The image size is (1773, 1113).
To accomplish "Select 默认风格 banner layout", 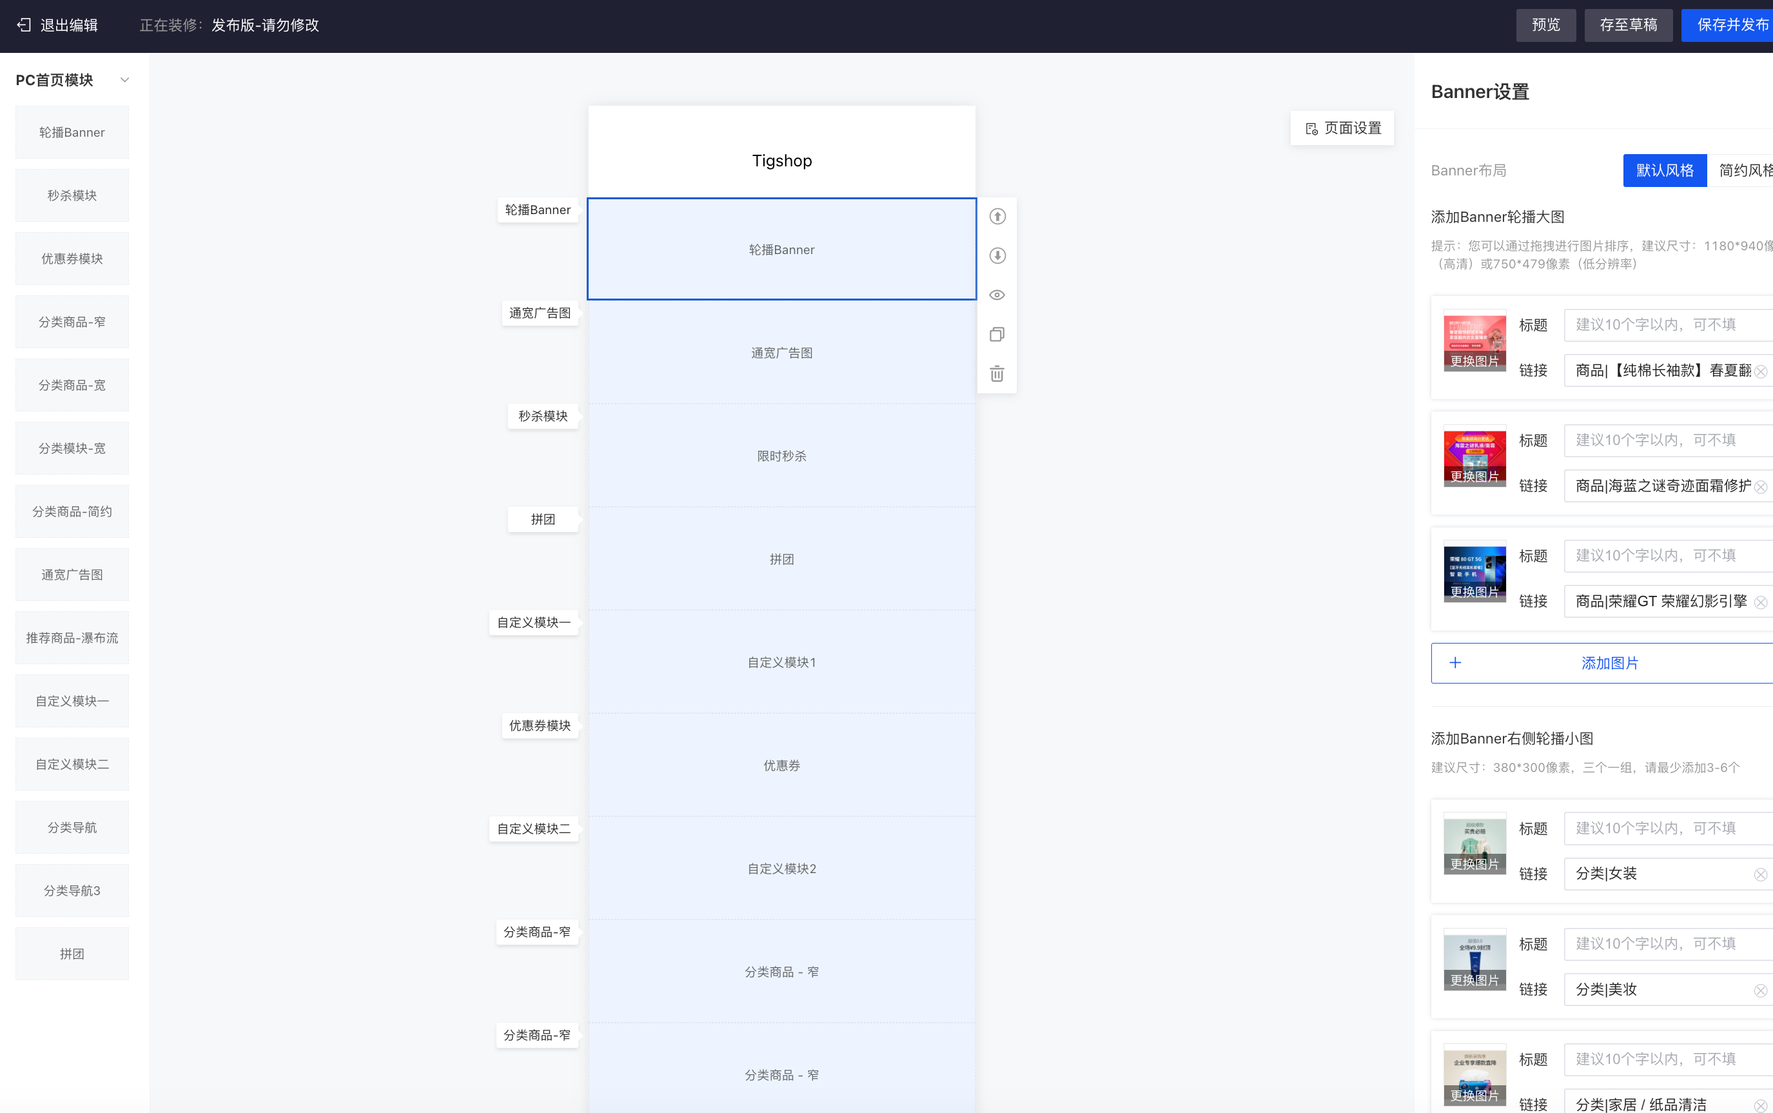I will (x=1664, y=171).
